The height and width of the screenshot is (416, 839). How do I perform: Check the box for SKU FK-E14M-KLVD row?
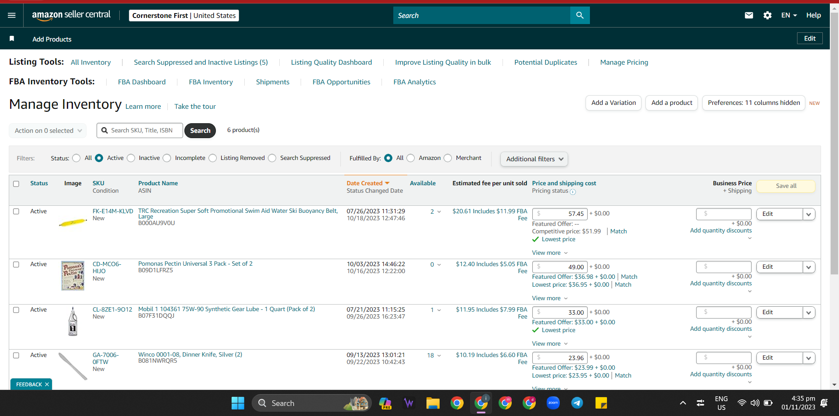(x=16, y=211)
